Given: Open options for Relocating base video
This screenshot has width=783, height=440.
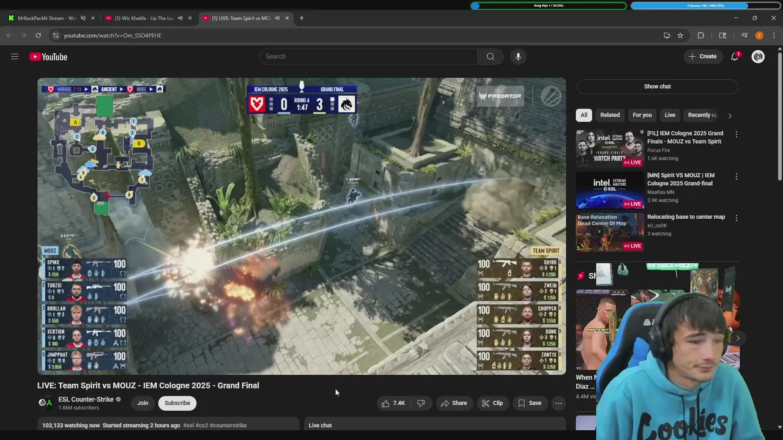Looking at the screenshot, I should [737, 218].
